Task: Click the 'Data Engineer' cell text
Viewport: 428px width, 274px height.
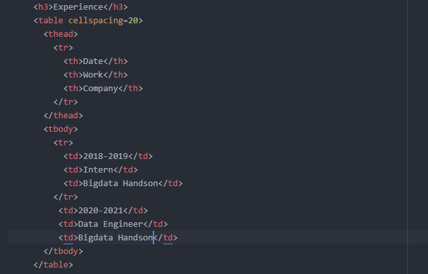Action: [110, 224]
